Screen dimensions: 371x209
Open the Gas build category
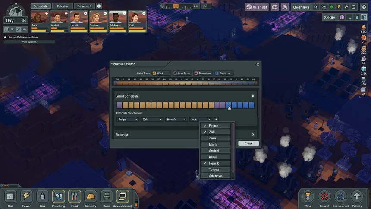(42, 196)
